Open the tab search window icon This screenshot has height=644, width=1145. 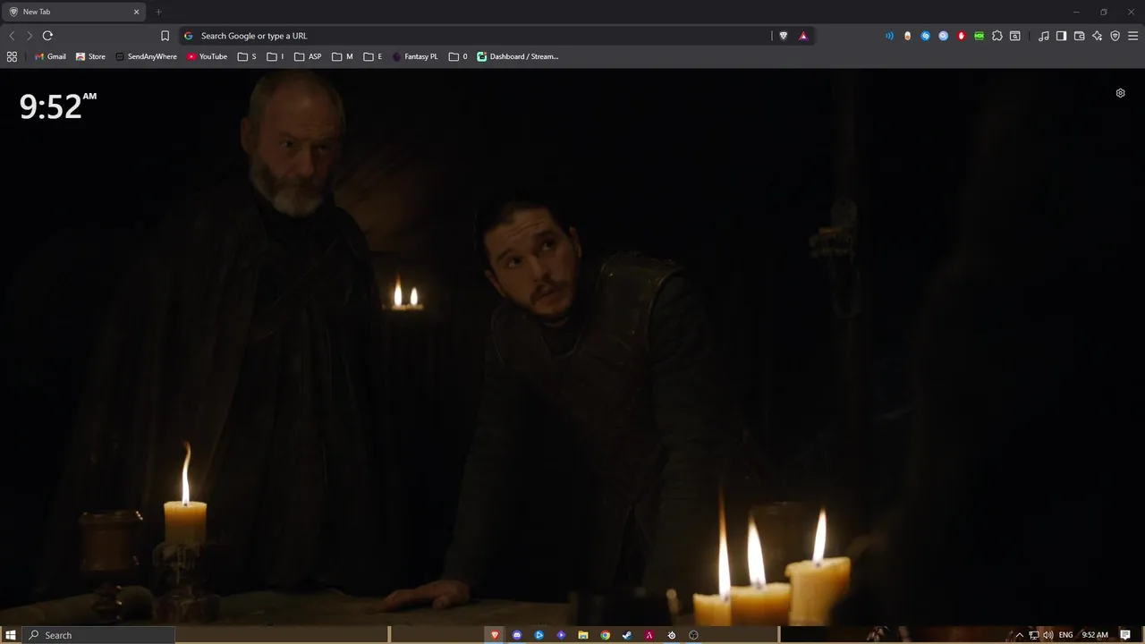(1015, 36)
